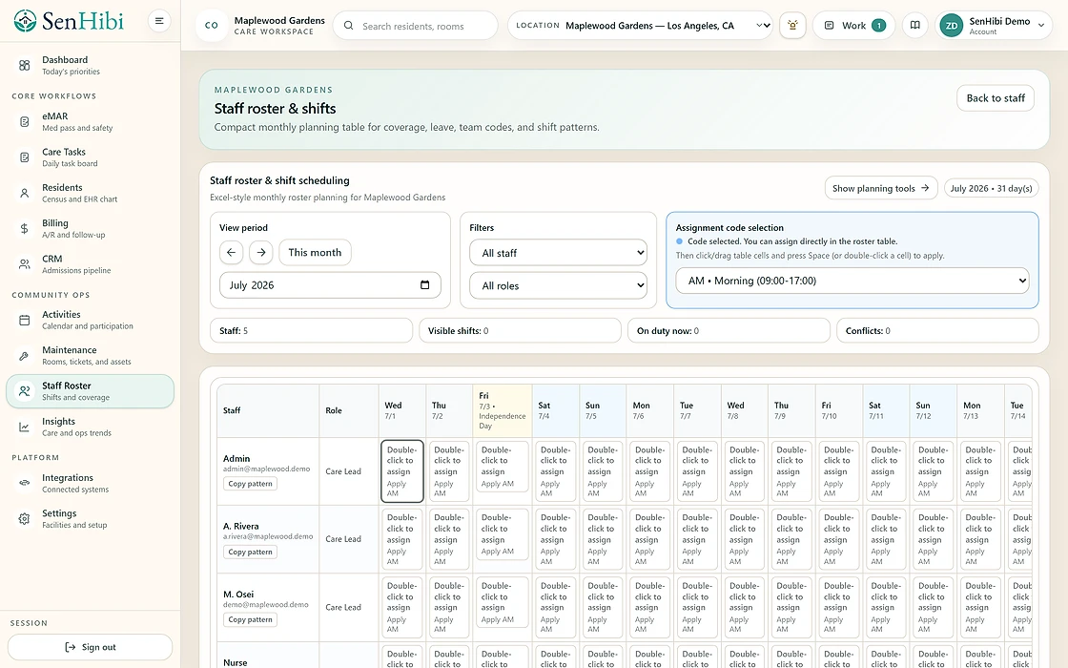This screenshot has height=668, width=1068.
Task: Open the Dashboard grid icon
Action: (25, 66)
